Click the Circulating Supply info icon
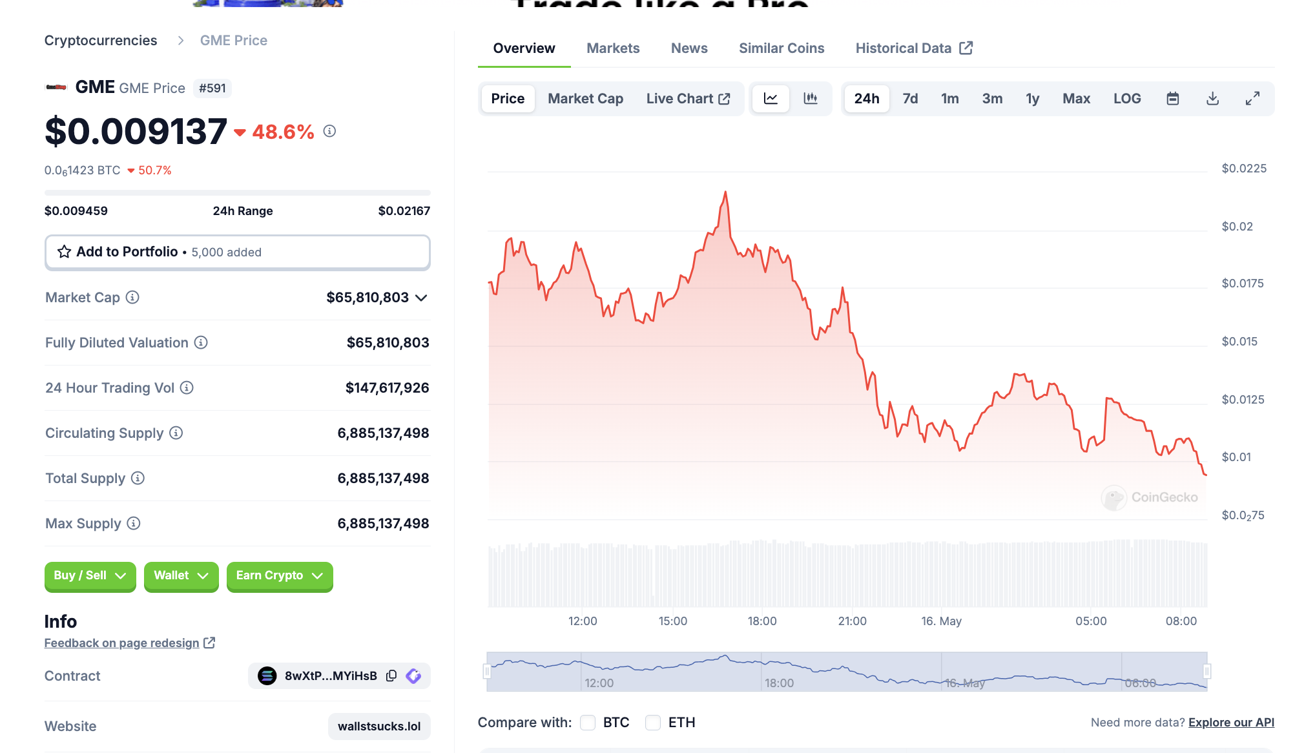The image size is (1315, 753). point(176,433)
